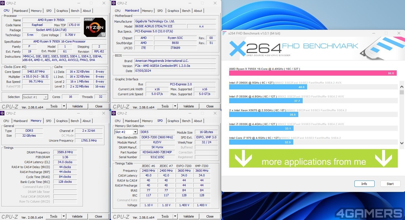Open the Tools dropdown arrow in the Memory window

[x=64, y=216]
